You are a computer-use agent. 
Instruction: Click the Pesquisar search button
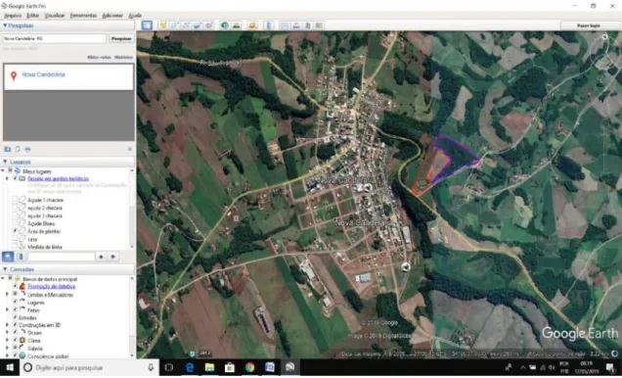coord(121,38)
